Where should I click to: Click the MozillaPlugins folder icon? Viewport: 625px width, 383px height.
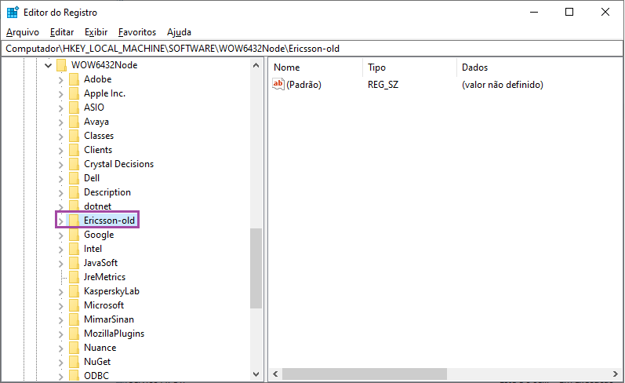pos(74,334)
